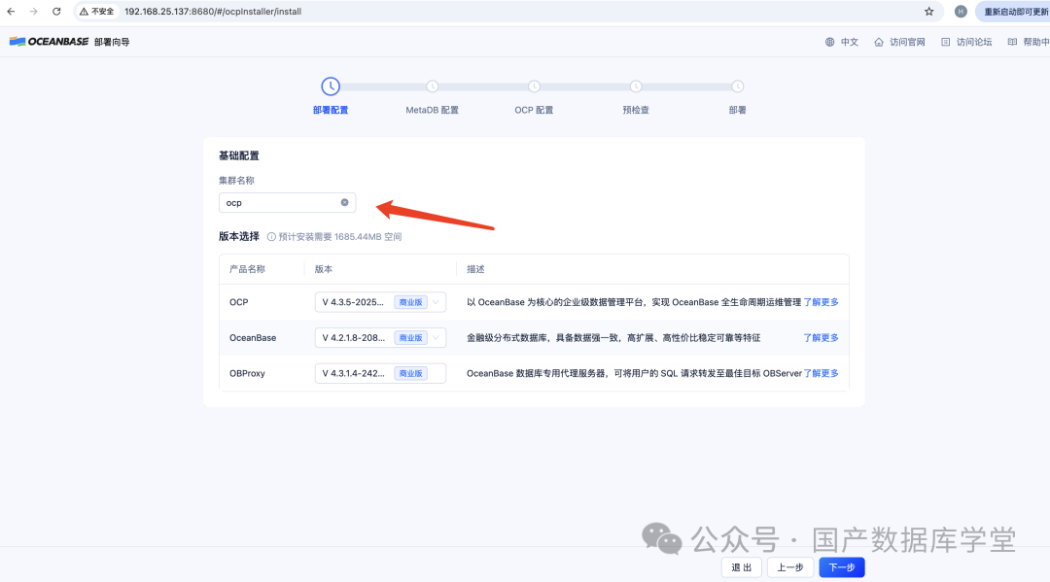1050x582 pixels.
Task: Open 帮助中心 help link
Action: (1029, 42)
